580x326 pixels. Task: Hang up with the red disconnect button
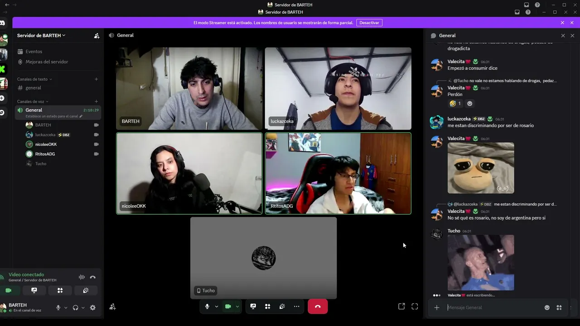pyautogui.click(x=318, y=307)
